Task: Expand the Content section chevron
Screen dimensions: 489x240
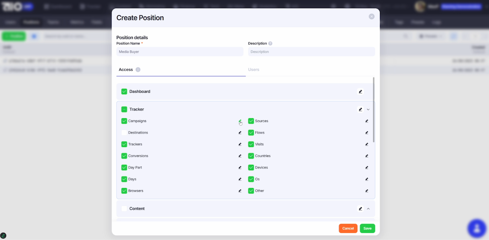Action: 368,209
